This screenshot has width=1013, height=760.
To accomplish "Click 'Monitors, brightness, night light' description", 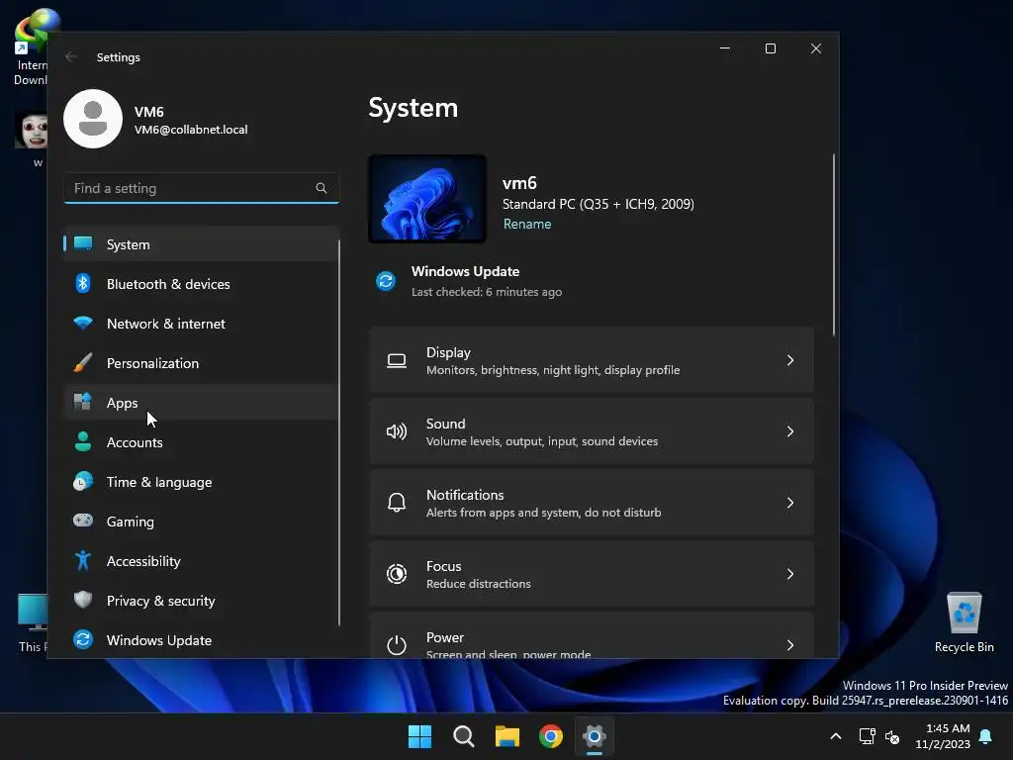I will point(553,370).
